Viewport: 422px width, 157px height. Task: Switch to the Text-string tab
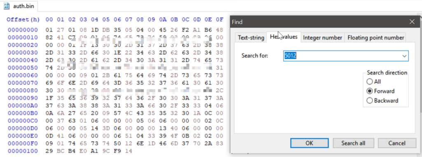click(251, 37)
